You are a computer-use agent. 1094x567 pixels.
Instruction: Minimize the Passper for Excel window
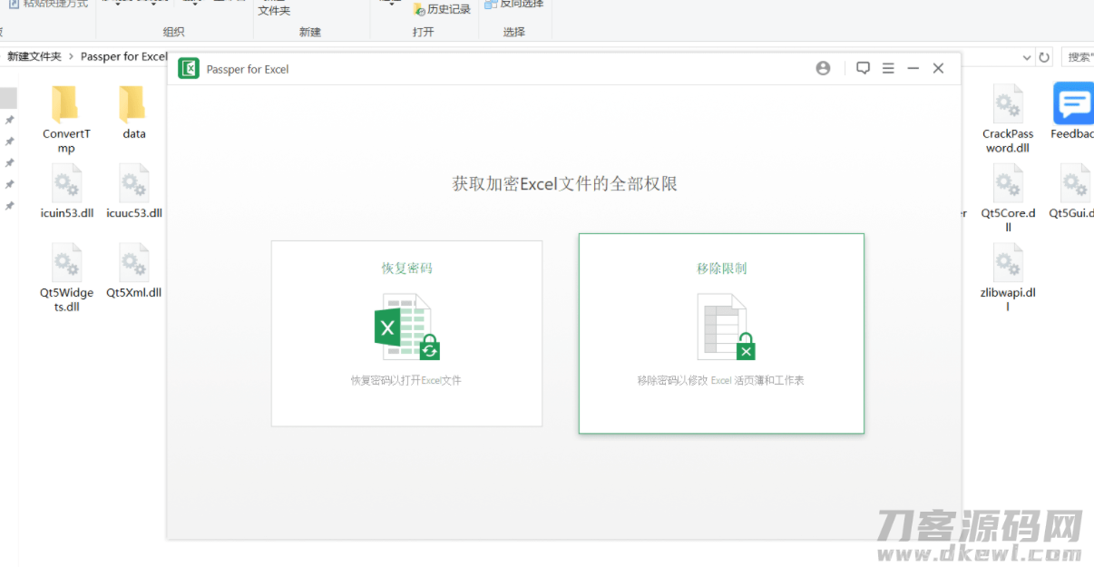click(913, 68)
